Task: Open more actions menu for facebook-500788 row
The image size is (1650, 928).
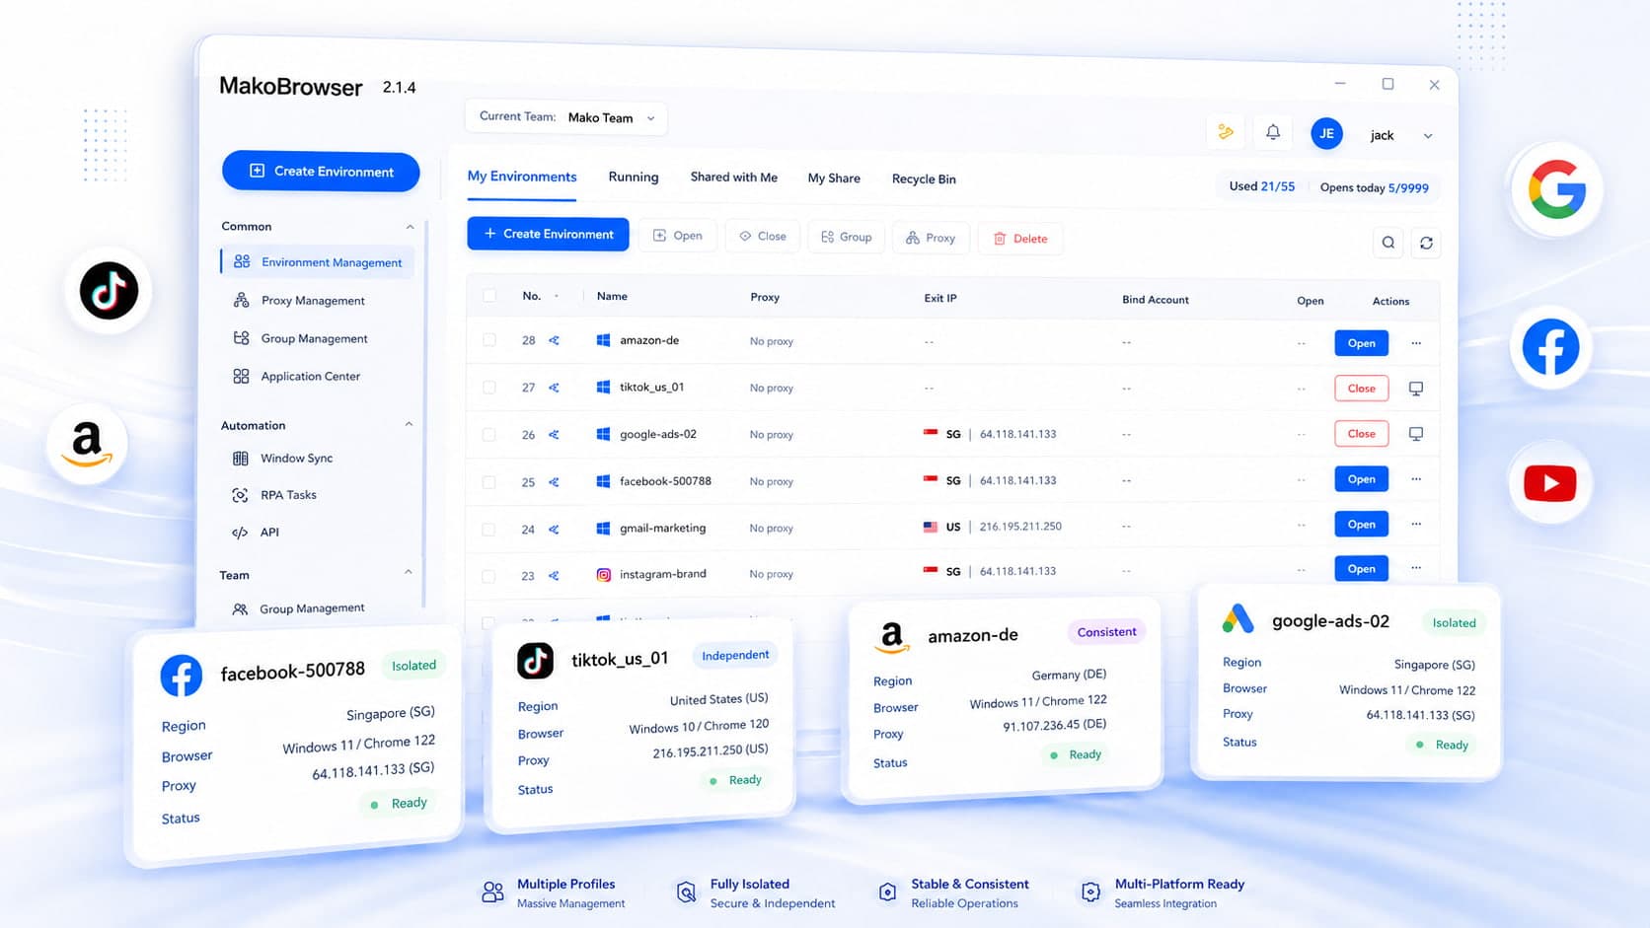Action: pyautogui.click(x=1416, y=479)
